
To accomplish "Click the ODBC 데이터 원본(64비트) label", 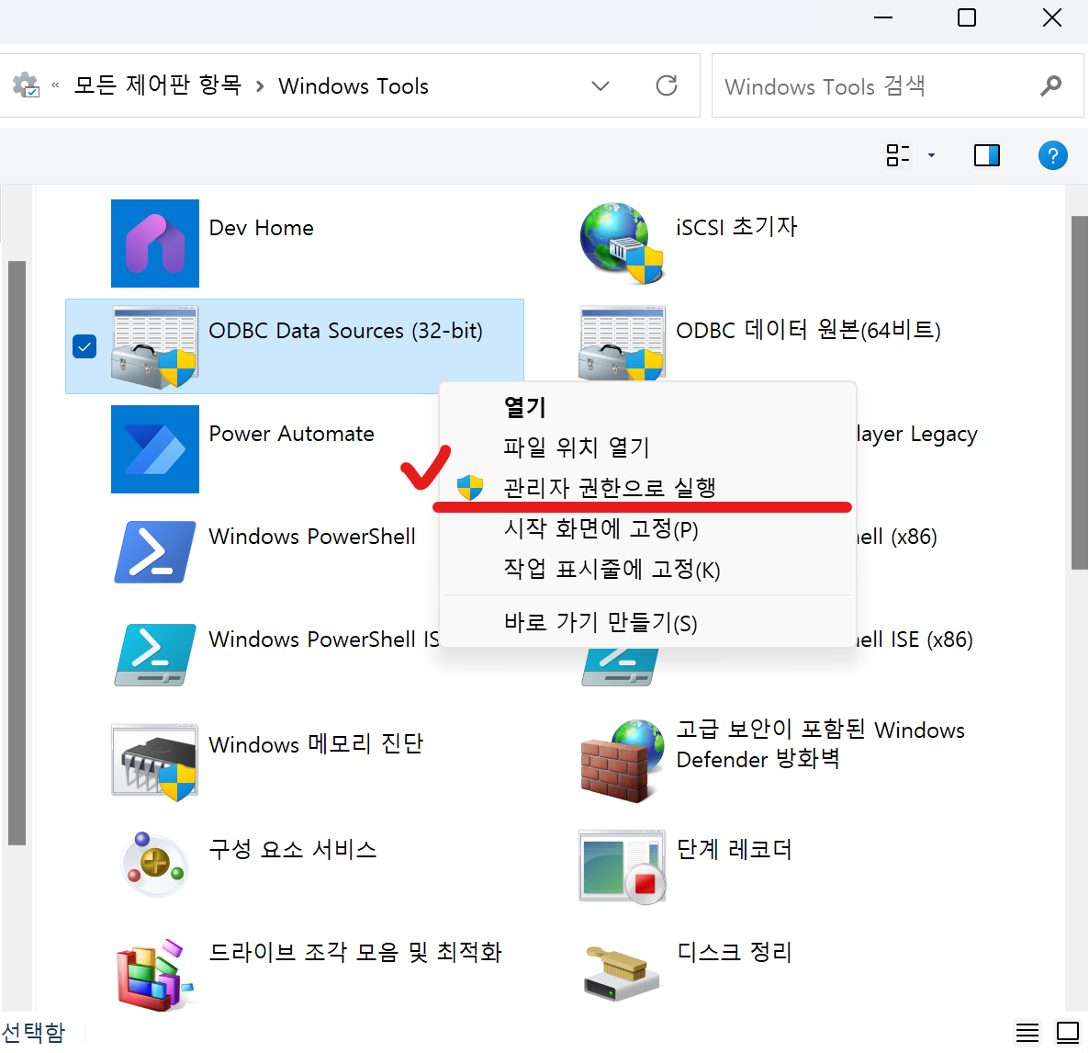I will click(x=808, y=330).
